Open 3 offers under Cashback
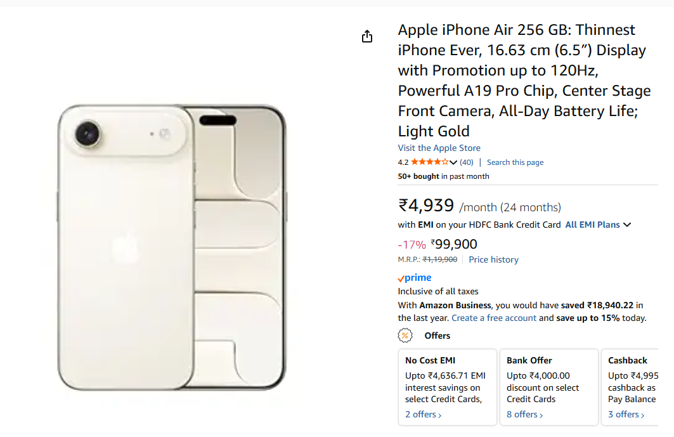Screen dimensions: 674x437 click(x=626, y=414)
